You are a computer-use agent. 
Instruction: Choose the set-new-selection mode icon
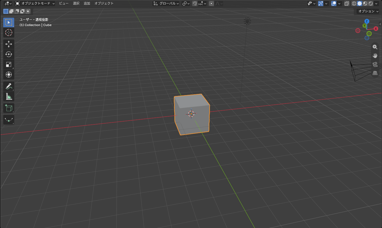click(x=6, y=11)
